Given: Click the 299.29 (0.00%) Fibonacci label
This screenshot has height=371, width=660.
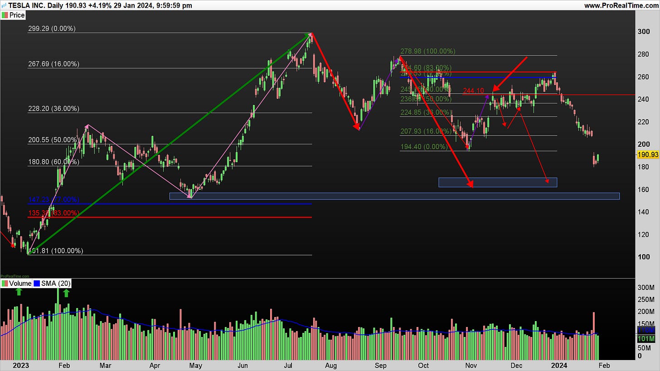Looking at the screenshot, I should [52, 29].
